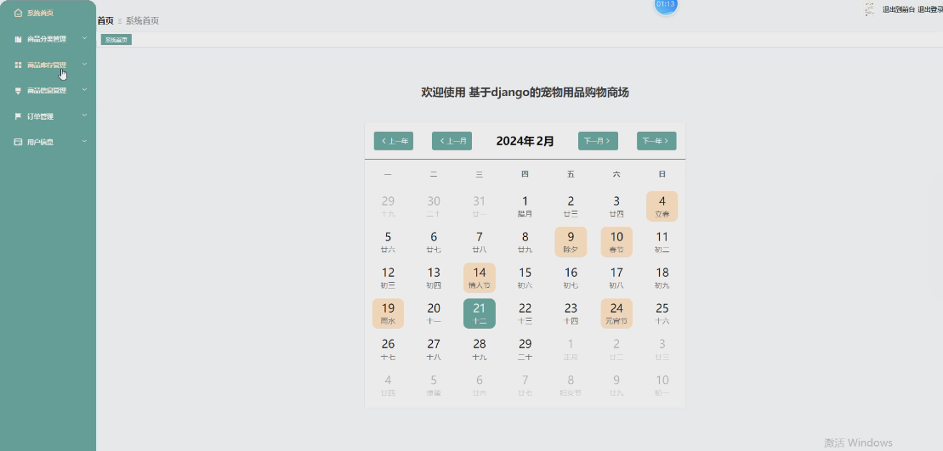Select date 18 初九 on calendar
The image size is (943, 451).
tap(662, 278)
